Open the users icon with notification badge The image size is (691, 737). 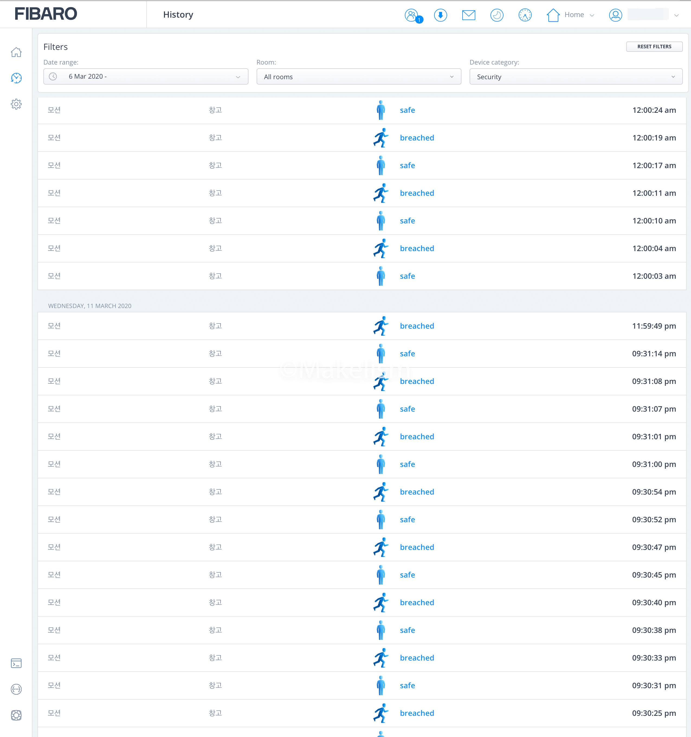click(x=412, y=15)
